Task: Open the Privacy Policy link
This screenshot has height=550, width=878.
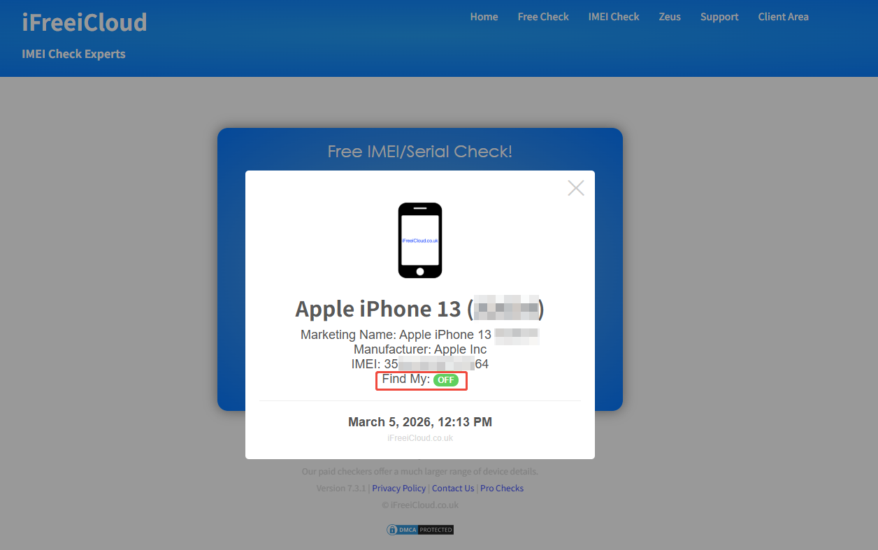Action: pos(398,488)
